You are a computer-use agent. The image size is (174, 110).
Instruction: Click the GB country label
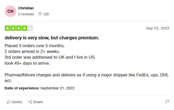point(46,14)
